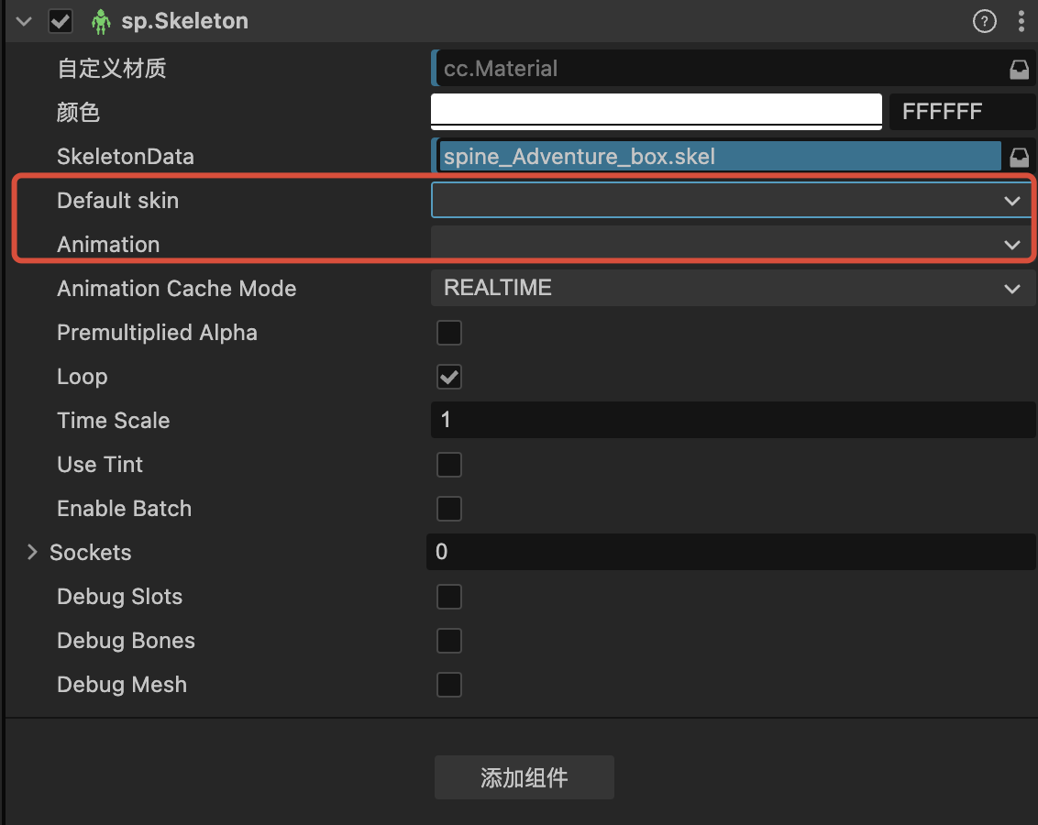Click the material asset picker icon
This screenshot has width=1038, height=825.
pos(1019,69)
